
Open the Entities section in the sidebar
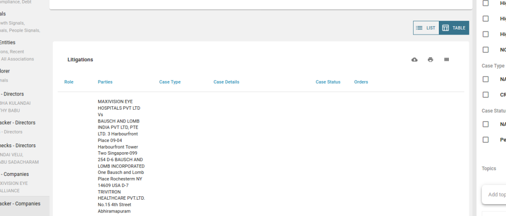(7, 43)
